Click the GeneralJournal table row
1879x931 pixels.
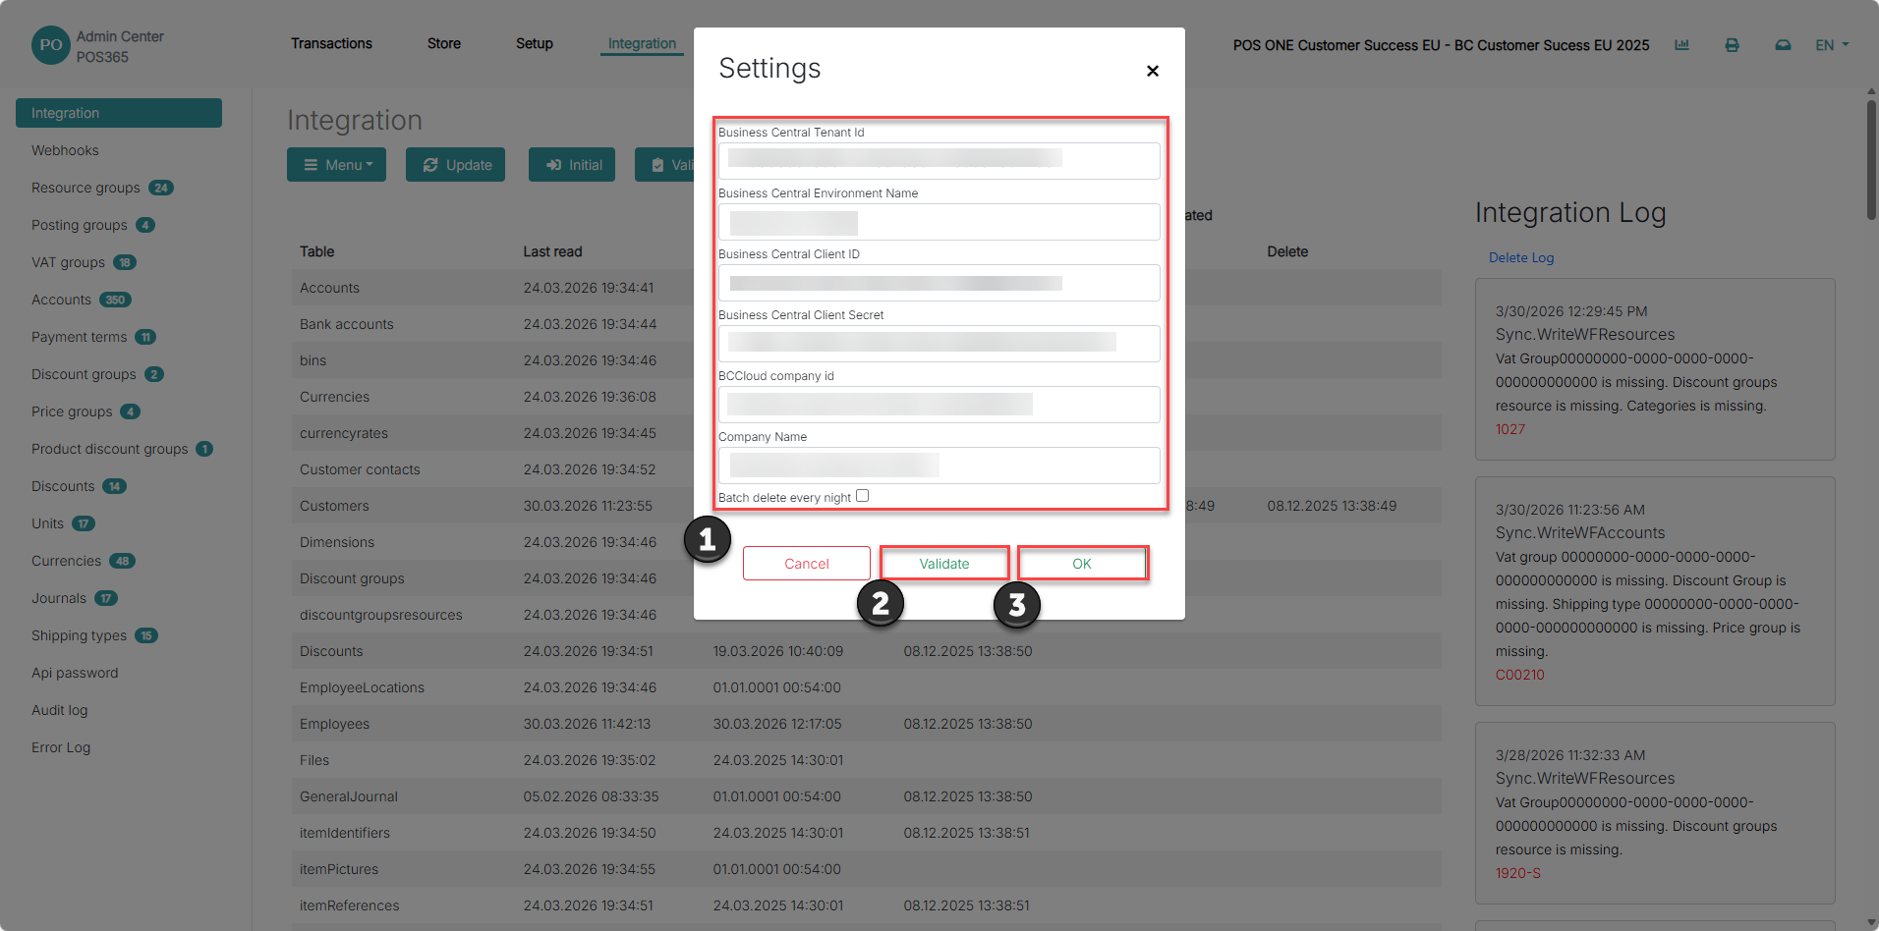click(x=867, y=796)
